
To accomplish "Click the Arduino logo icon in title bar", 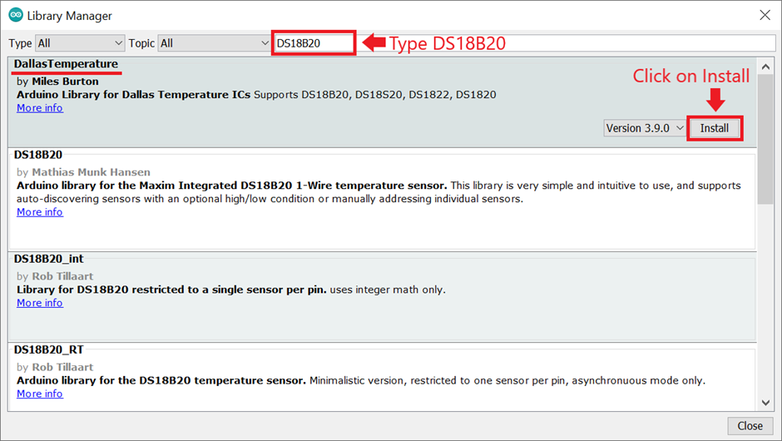I will (x=16, y=16).
